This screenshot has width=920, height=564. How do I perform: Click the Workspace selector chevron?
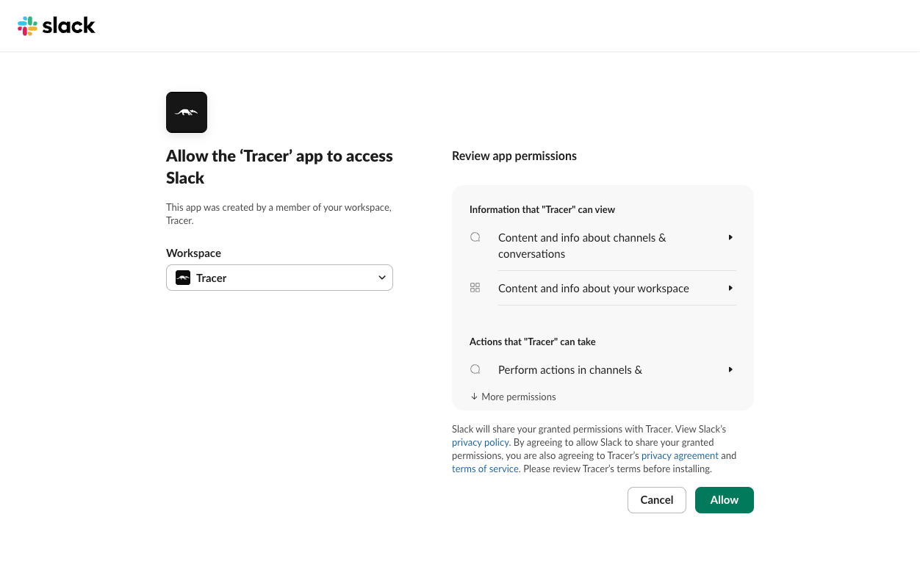[x=382, y=278]
